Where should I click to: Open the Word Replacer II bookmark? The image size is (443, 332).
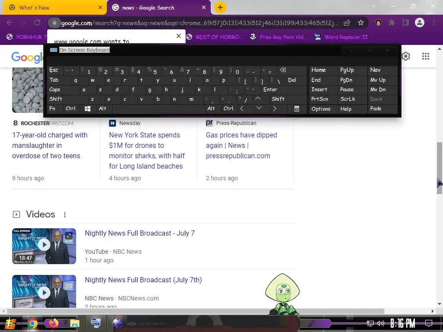(x=341, y=37)
